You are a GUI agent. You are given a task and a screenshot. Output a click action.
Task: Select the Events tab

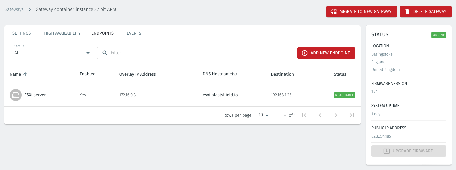(x=134, y=33)
